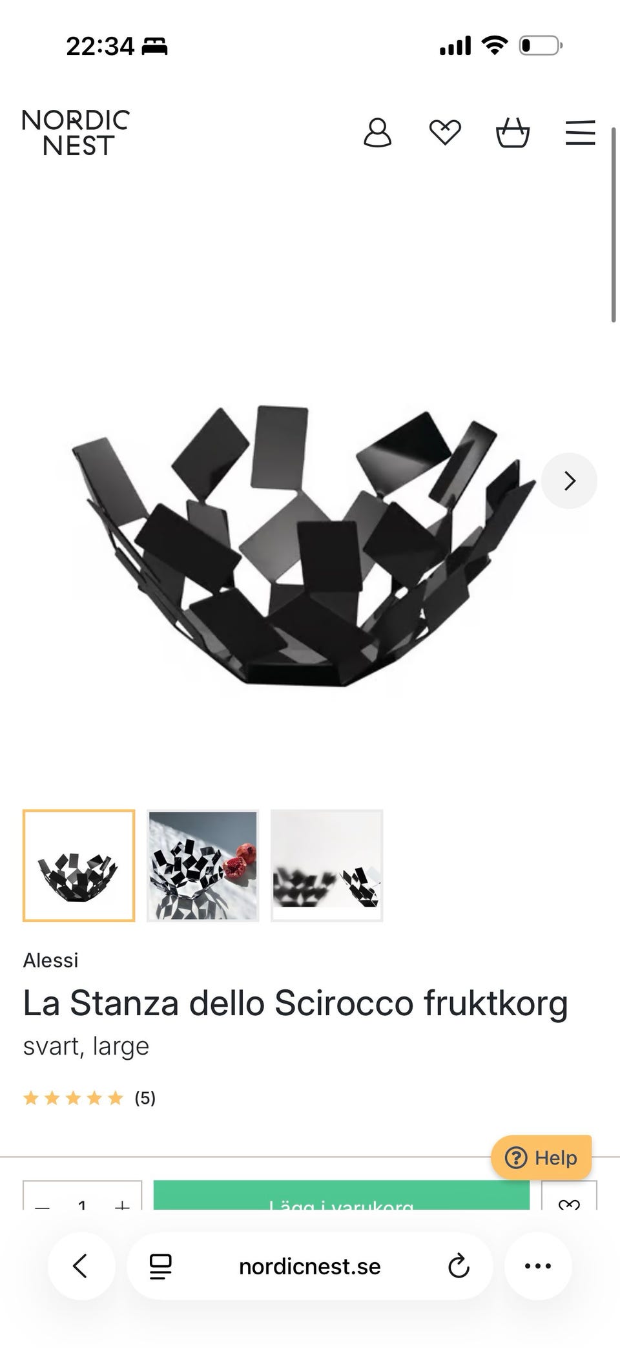The image size is (620, 1348).
Task: Increase quantity with plus button
Action: click(x=122, y=1202)
